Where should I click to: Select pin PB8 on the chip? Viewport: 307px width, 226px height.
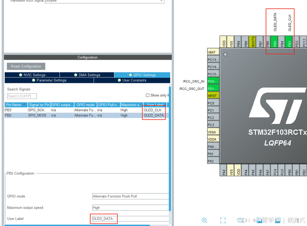tap(245, 42)
